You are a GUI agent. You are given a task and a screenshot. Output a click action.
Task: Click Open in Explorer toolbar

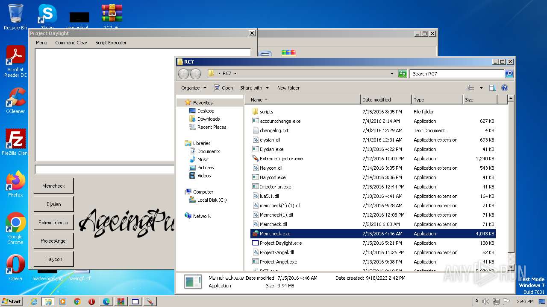pyautogui.click(x=224, y=88)
